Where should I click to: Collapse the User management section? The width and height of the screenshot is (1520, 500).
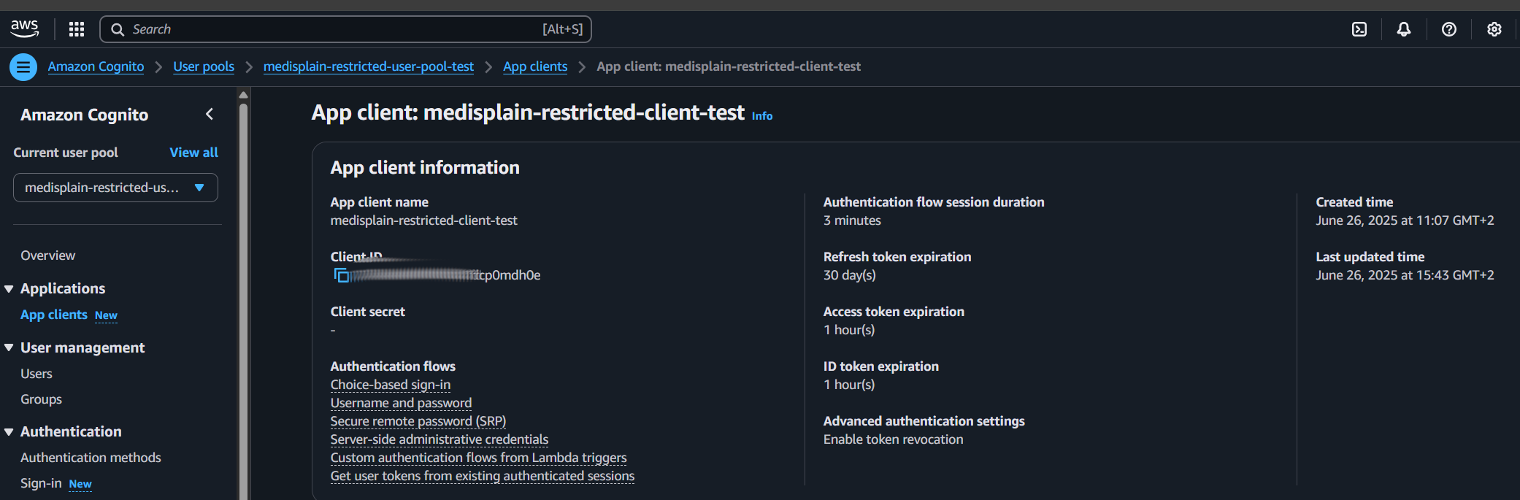click(x=9, y=348)
